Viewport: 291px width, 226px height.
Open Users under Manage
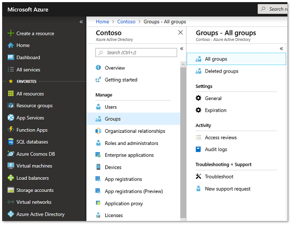point(111,107)
